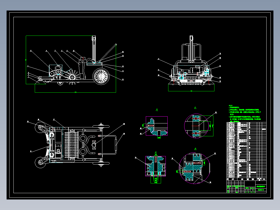
Task: Select the green width dimension below the front view
Action: (x=191, y=91)
